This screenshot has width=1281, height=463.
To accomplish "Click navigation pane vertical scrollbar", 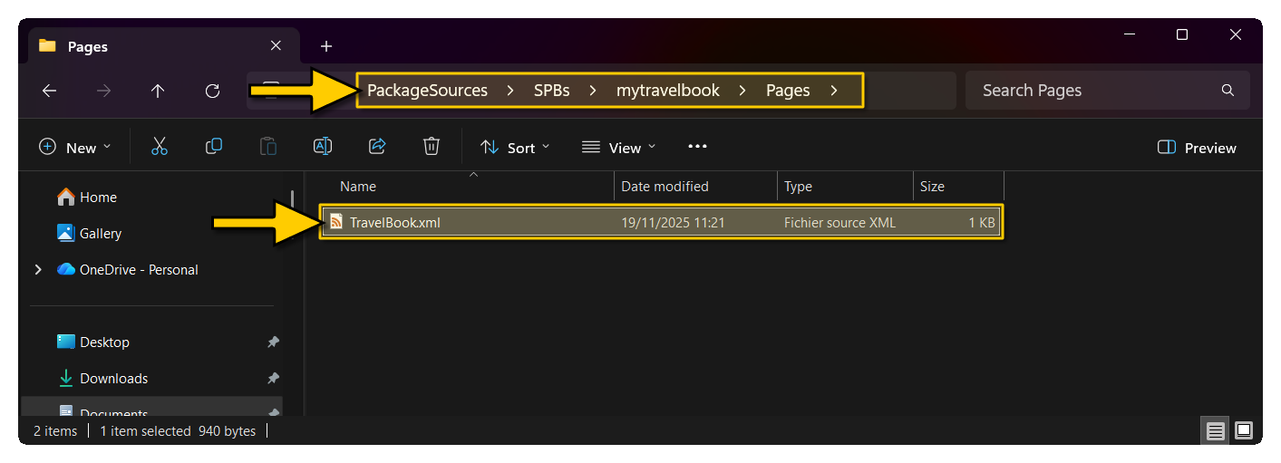I will point(292,198).
